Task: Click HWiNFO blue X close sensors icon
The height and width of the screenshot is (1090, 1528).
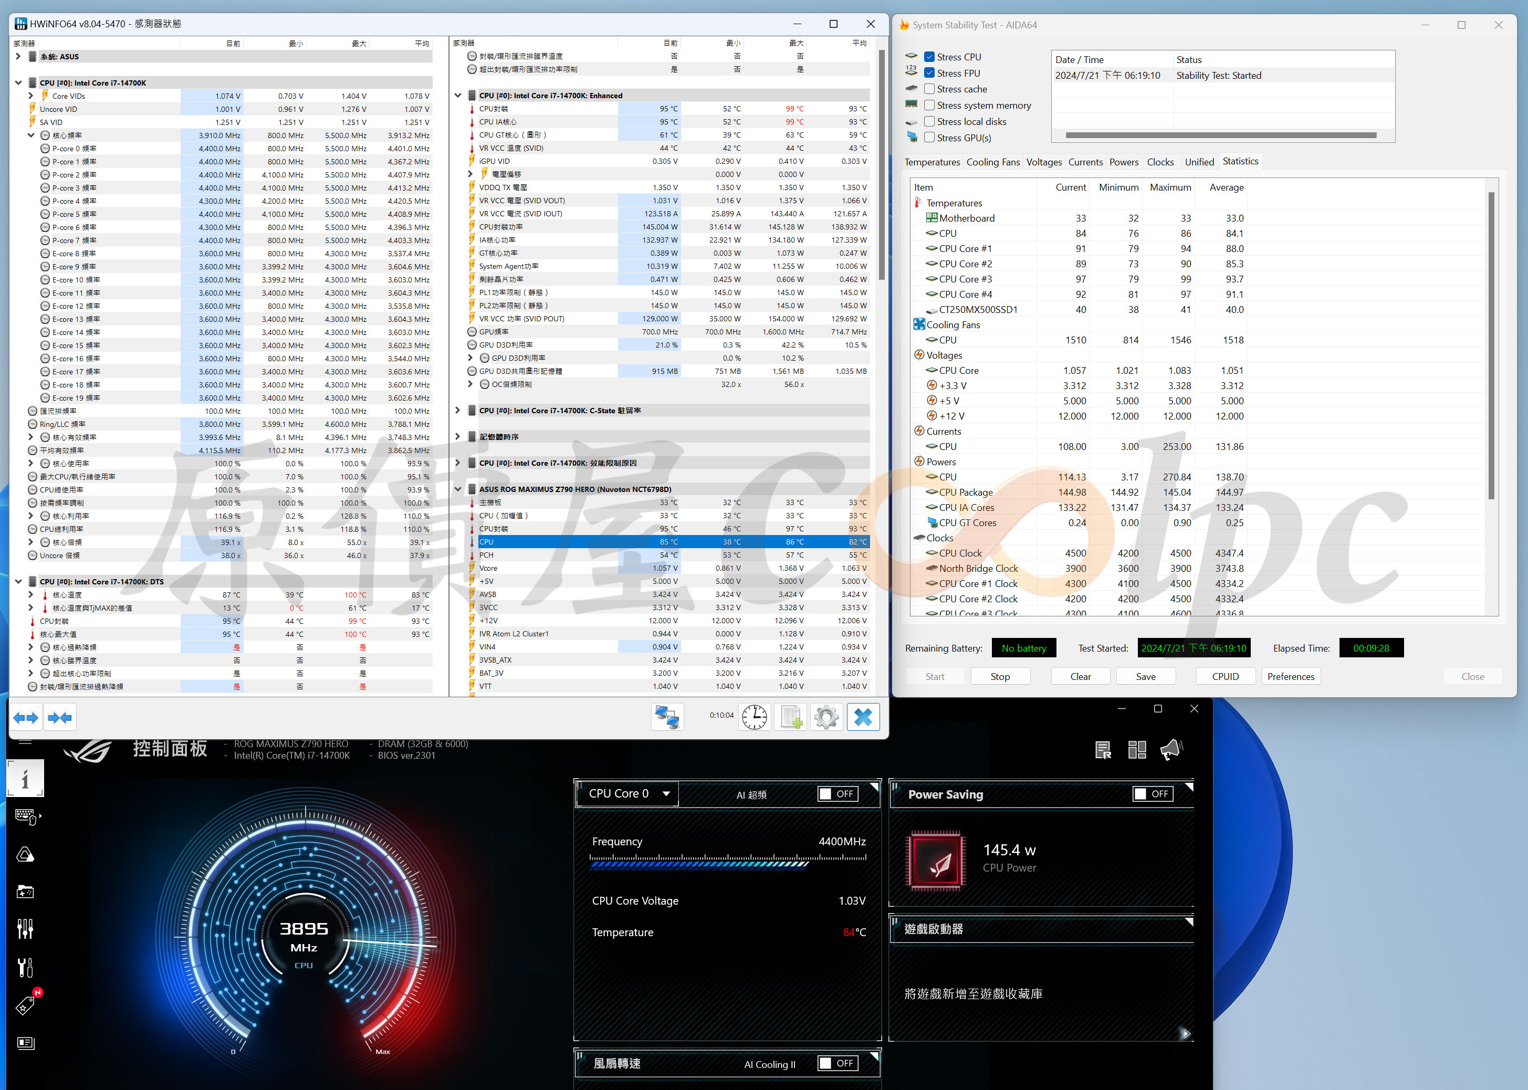Action: pos(863,717)
